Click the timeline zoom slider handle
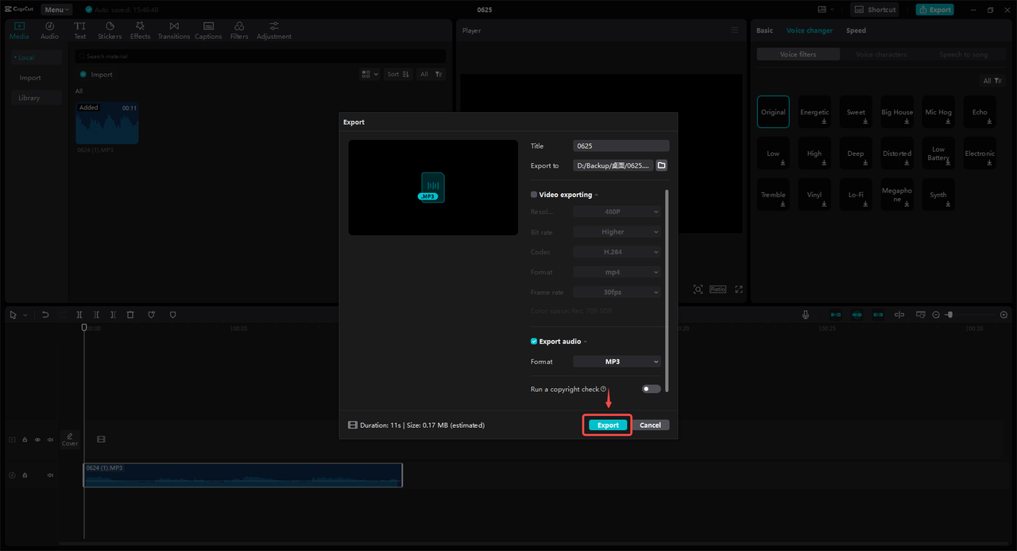The image size is (1017, 551). click(949, 315)
